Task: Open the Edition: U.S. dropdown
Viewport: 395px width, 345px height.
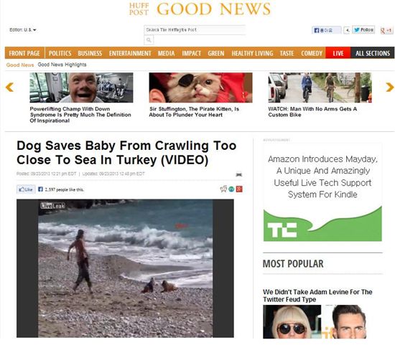Action: click(x=23, y=29)
